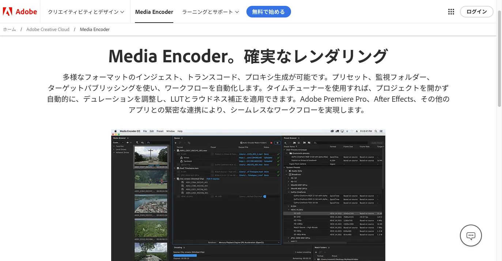Select the Media Encoder nav tab

tap(154, 12)
